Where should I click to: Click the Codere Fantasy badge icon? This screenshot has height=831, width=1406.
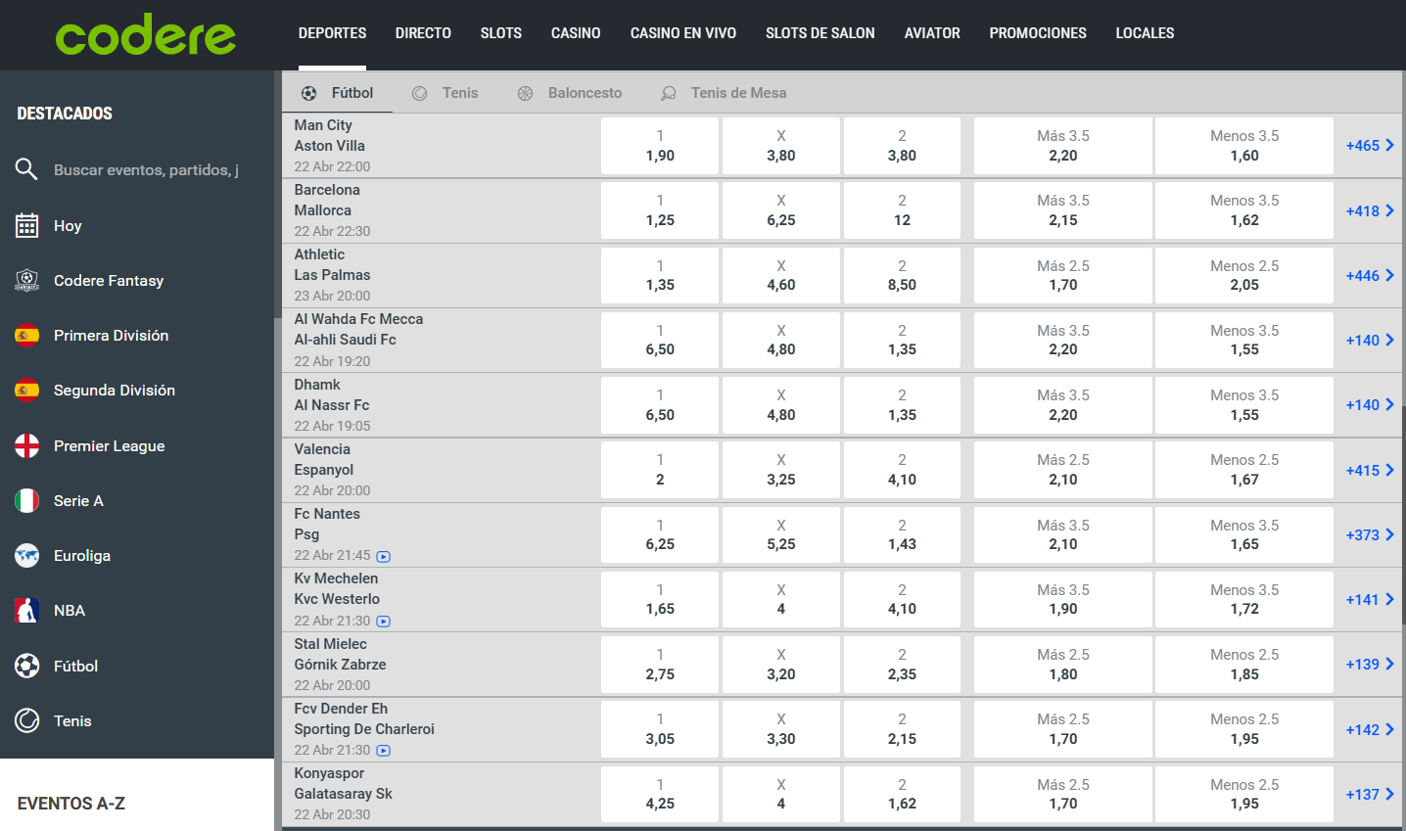click(26, 281)
